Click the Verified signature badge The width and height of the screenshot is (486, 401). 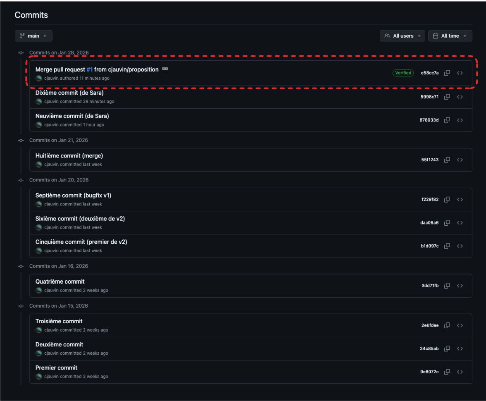(x=403, y=73)
